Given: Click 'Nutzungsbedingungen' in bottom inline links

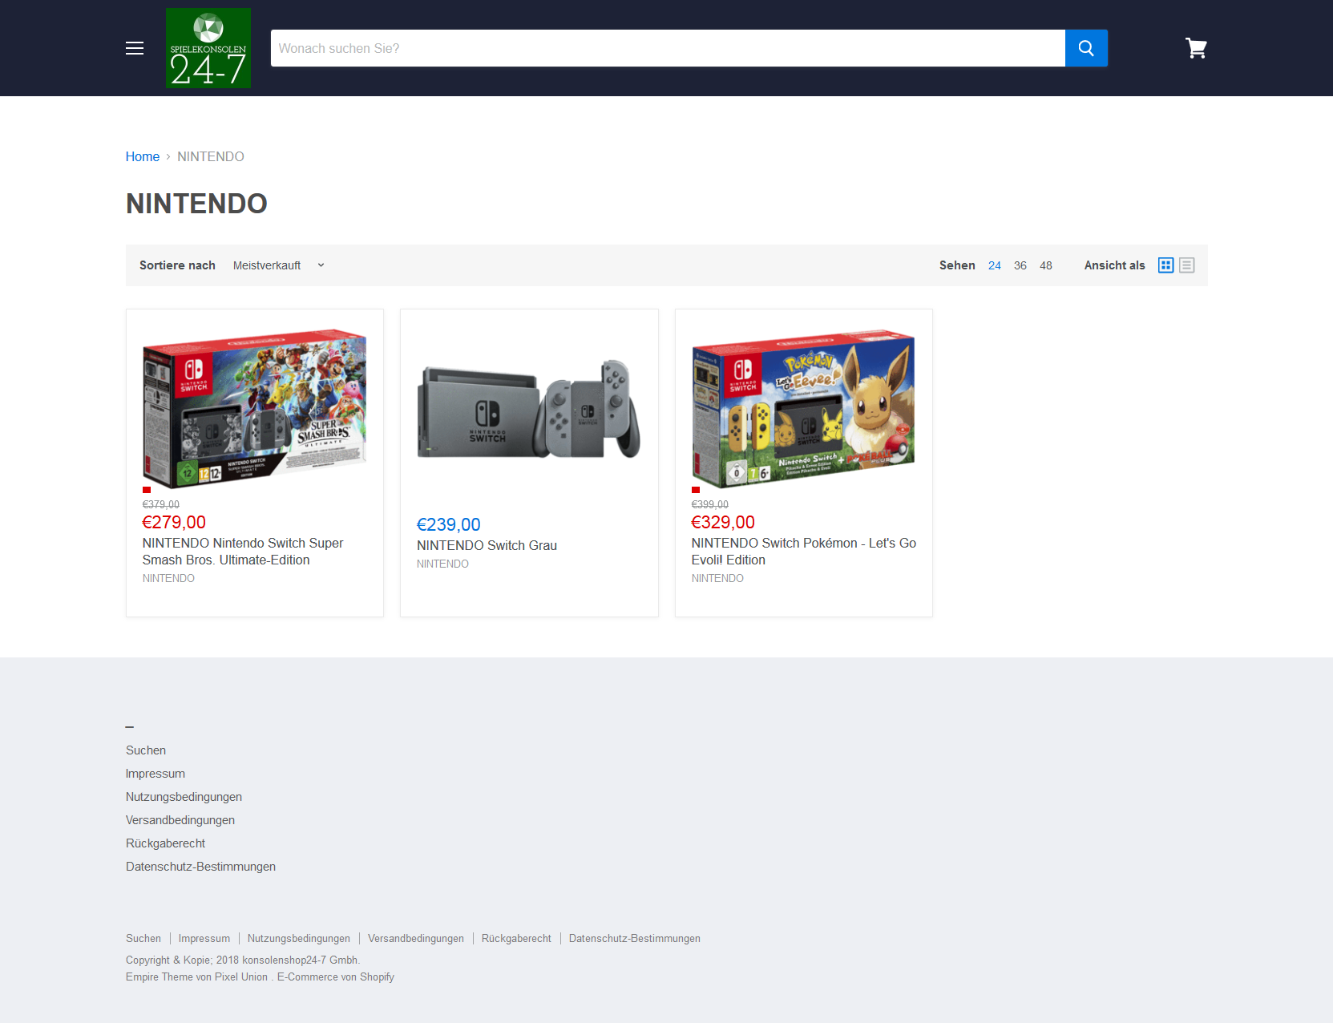Looking at the screenshot, I should pos(299,938).
